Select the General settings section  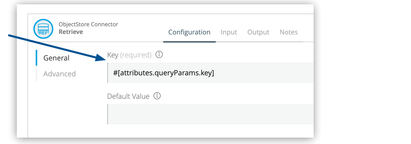56,58
